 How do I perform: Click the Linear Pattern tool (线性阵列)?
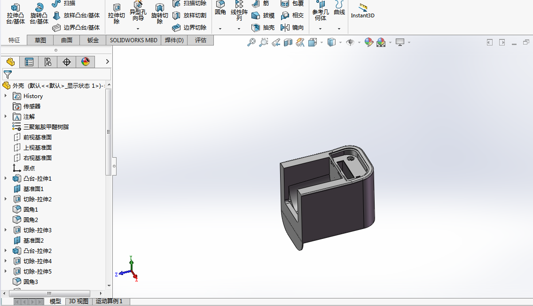(239, 10)
